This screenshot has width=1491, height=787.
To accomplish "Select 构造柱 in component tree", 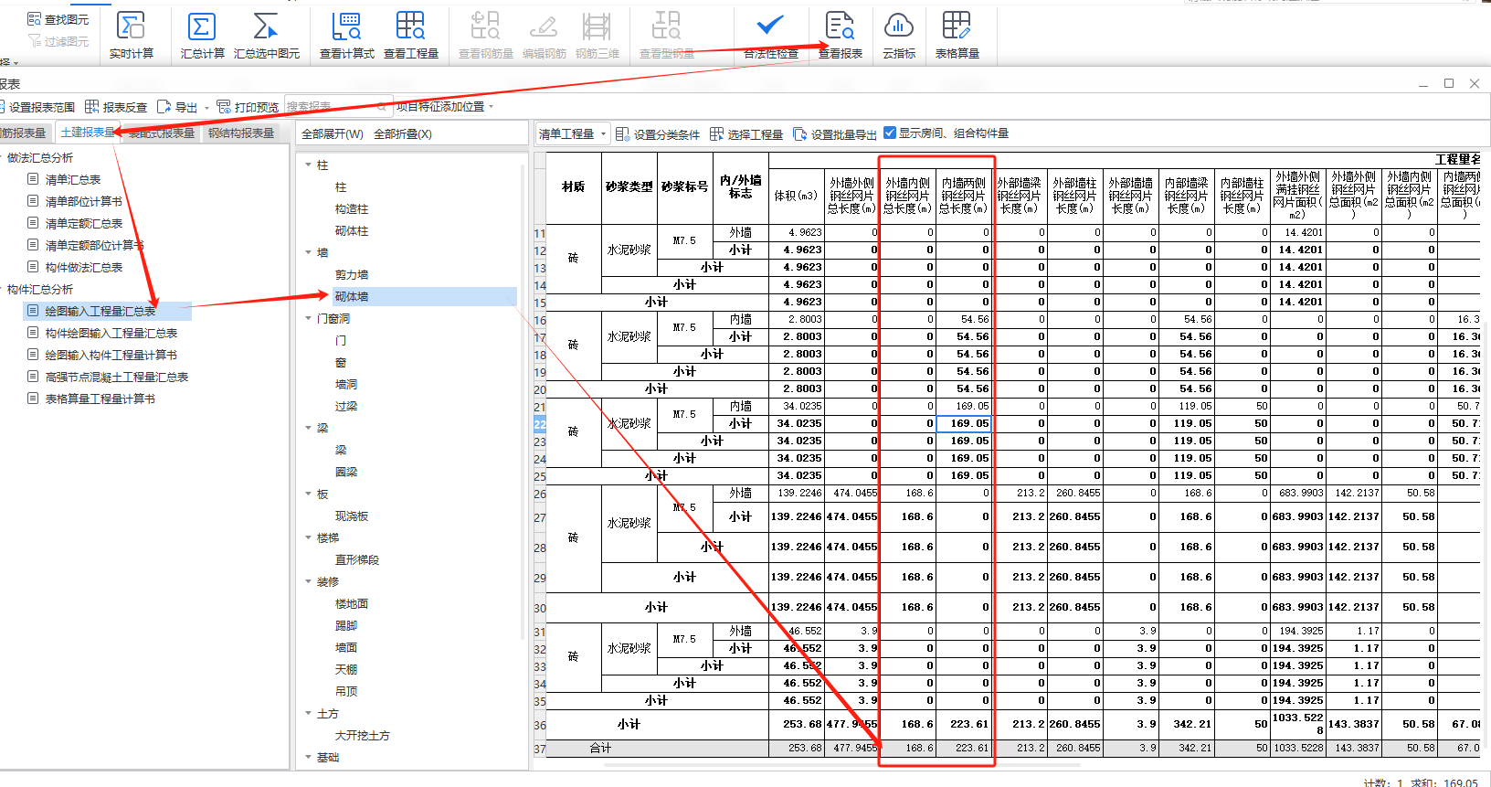I will tap(352, 209).
